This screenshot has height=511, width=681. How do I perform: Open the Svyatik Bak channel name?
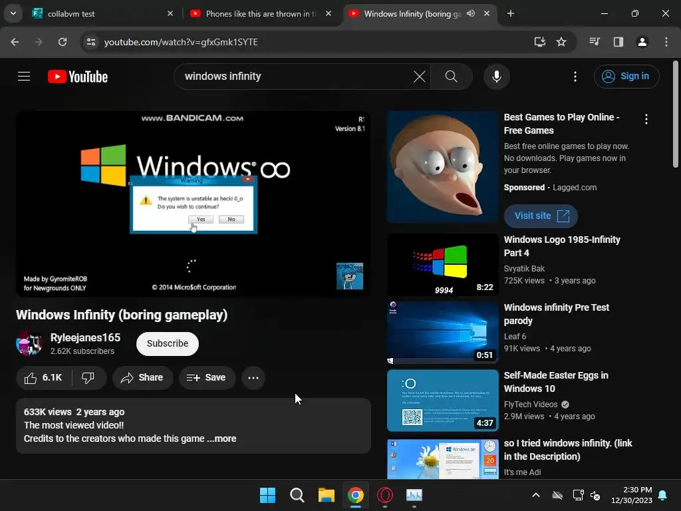(524, 269)
